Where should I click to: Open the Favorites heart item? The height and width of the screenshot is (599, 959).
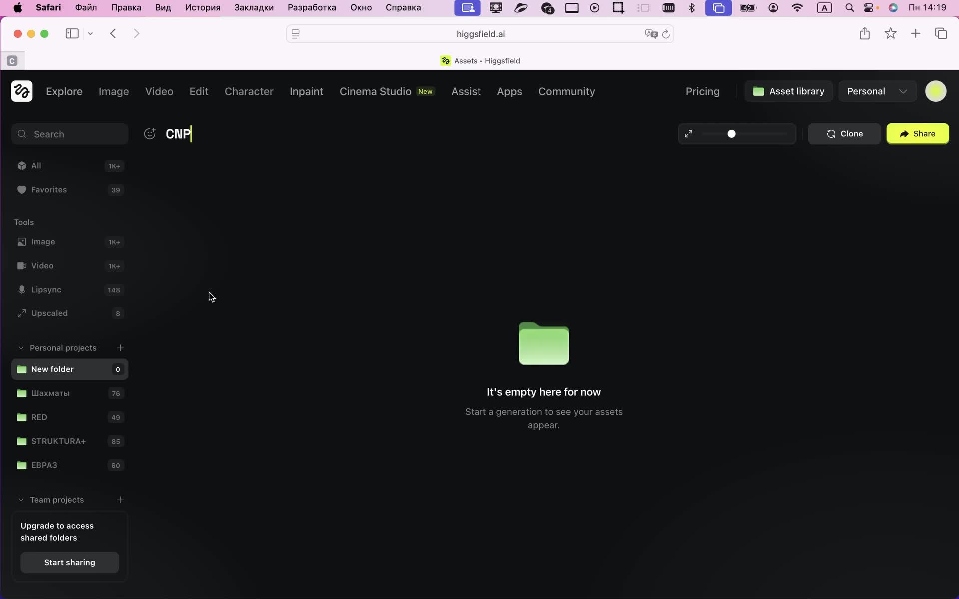(49, 190)
